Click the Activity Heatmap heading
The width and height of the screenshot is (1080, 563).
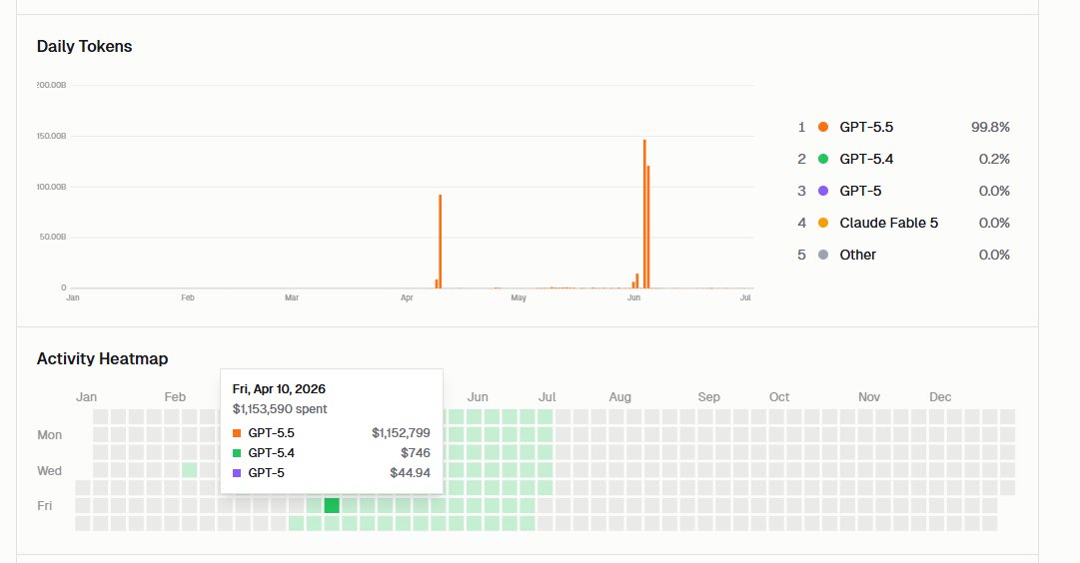(102, 358)
